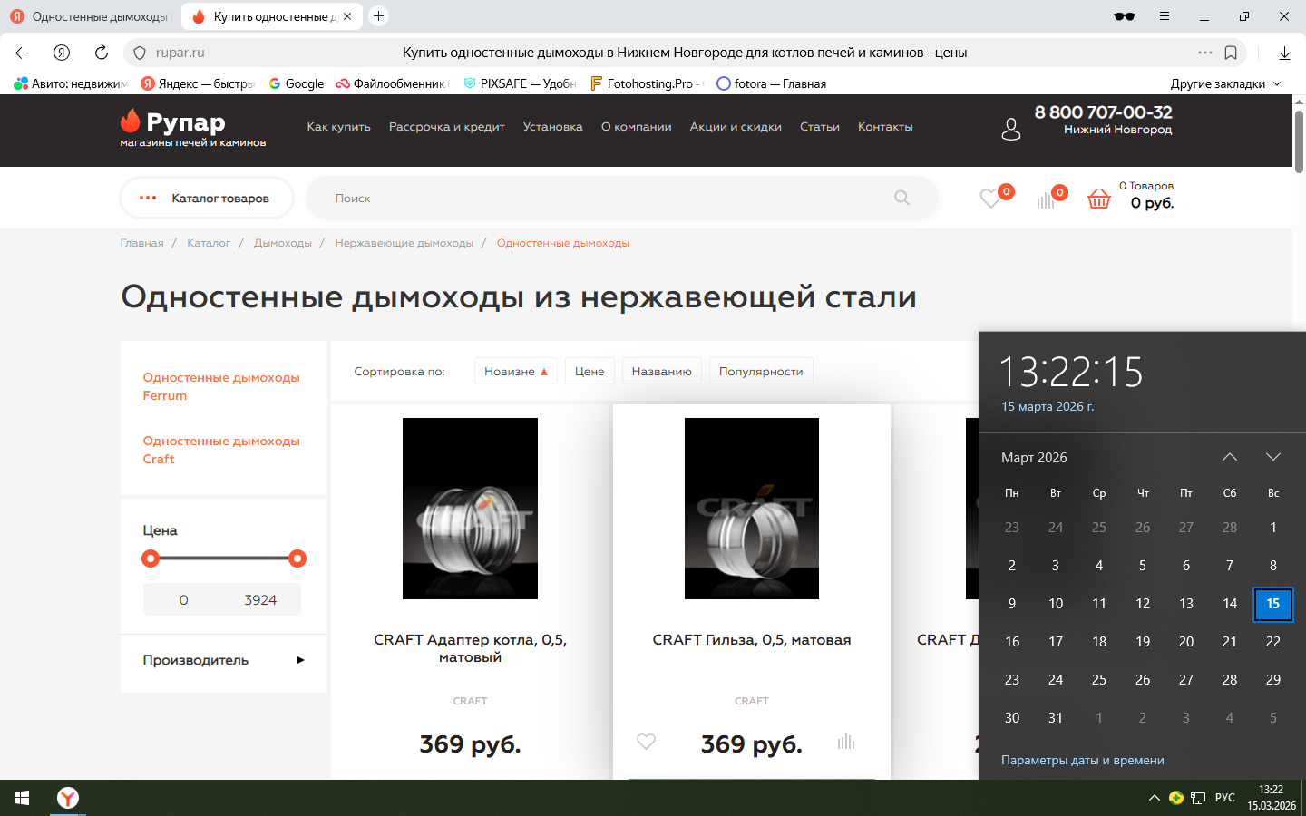This screenshot has width=1306, height=816.
Task: Go to previous month in calendar
Action: click(x=1229, y=457)
